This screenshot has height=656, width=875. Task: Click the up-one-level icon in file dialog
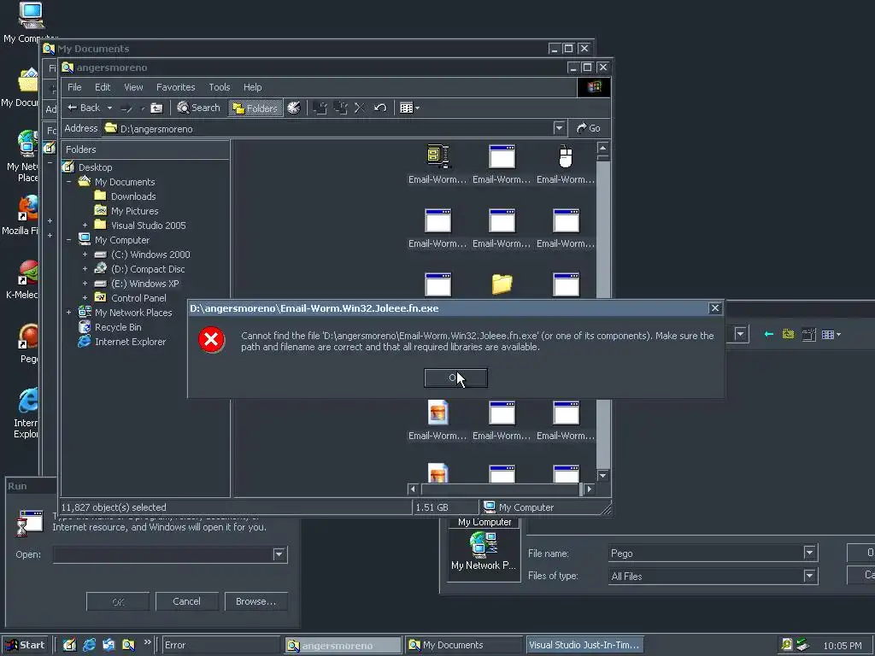point(788,334)
